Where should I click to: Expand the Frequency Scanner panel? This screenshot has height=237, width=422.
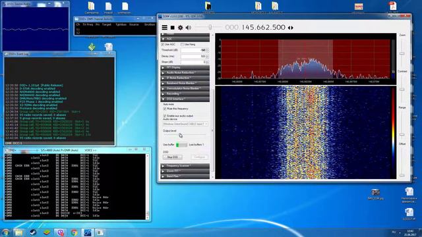pos(185,166)
